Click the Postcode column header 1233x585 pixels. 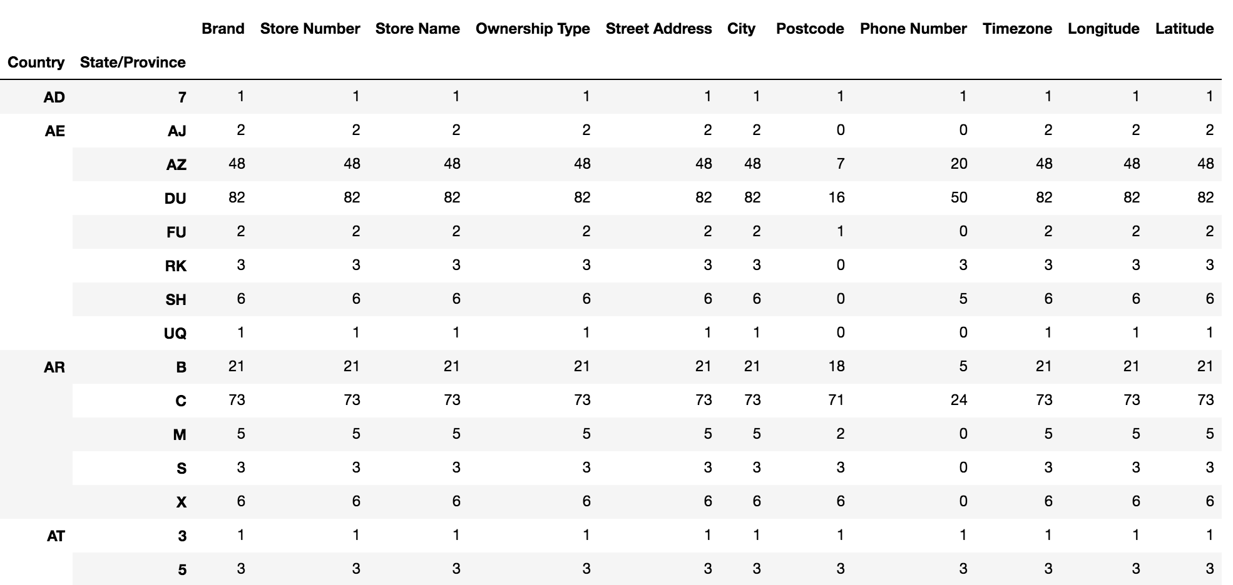[x=810, y=29]
